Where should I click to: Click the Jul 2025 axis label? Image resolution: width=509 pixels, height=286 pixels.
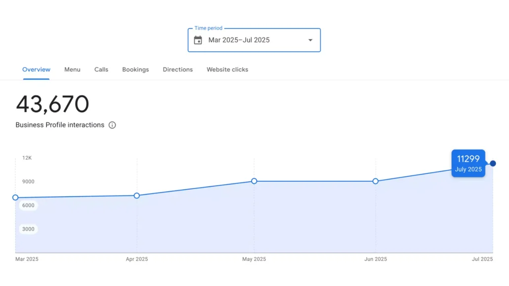(x=482, y=259)
